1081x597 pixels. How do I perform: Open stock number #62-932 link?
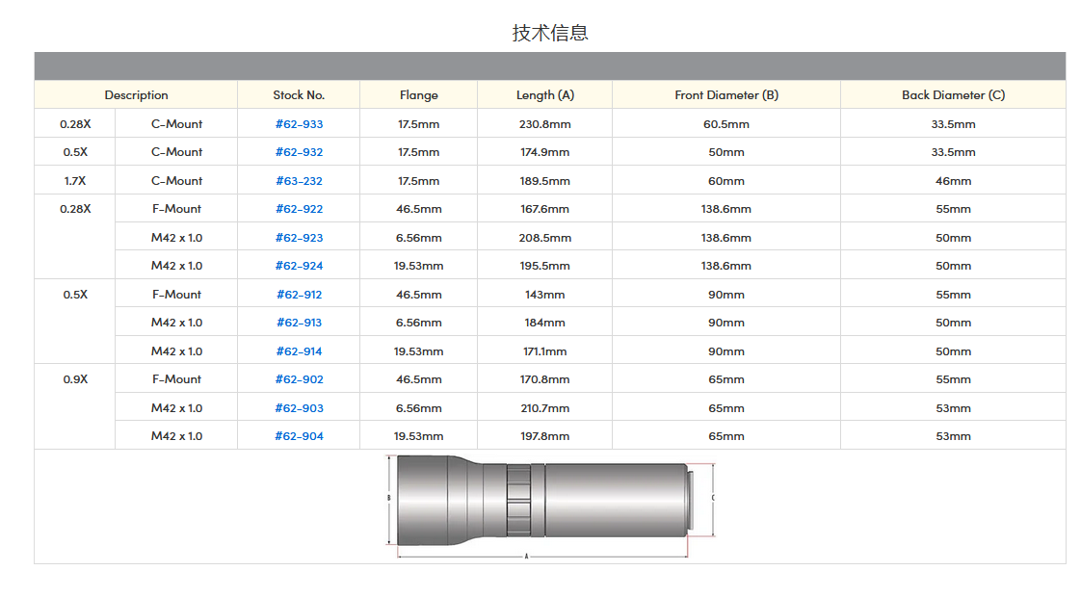coord(300,152)
